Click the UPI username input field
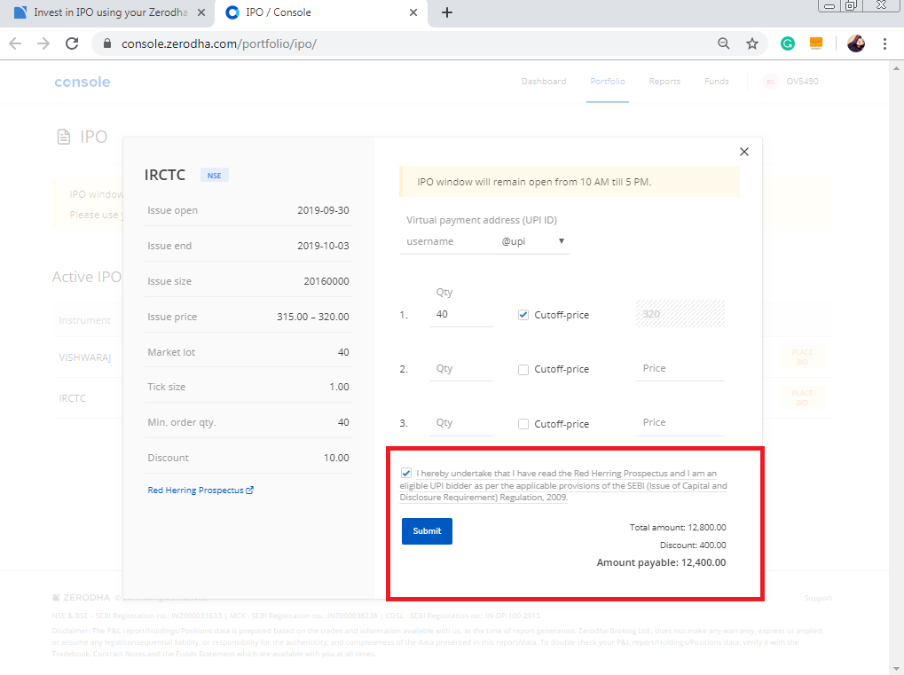904x675 pixels. pos(449,241)
